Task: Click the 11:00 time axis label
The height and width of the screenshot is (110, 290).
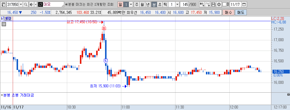Action: click(125, 107)
